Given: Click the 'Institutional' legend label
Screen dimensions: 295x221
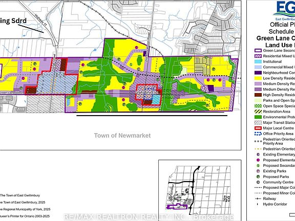Looking at the screenshot, I should [272, 61].
